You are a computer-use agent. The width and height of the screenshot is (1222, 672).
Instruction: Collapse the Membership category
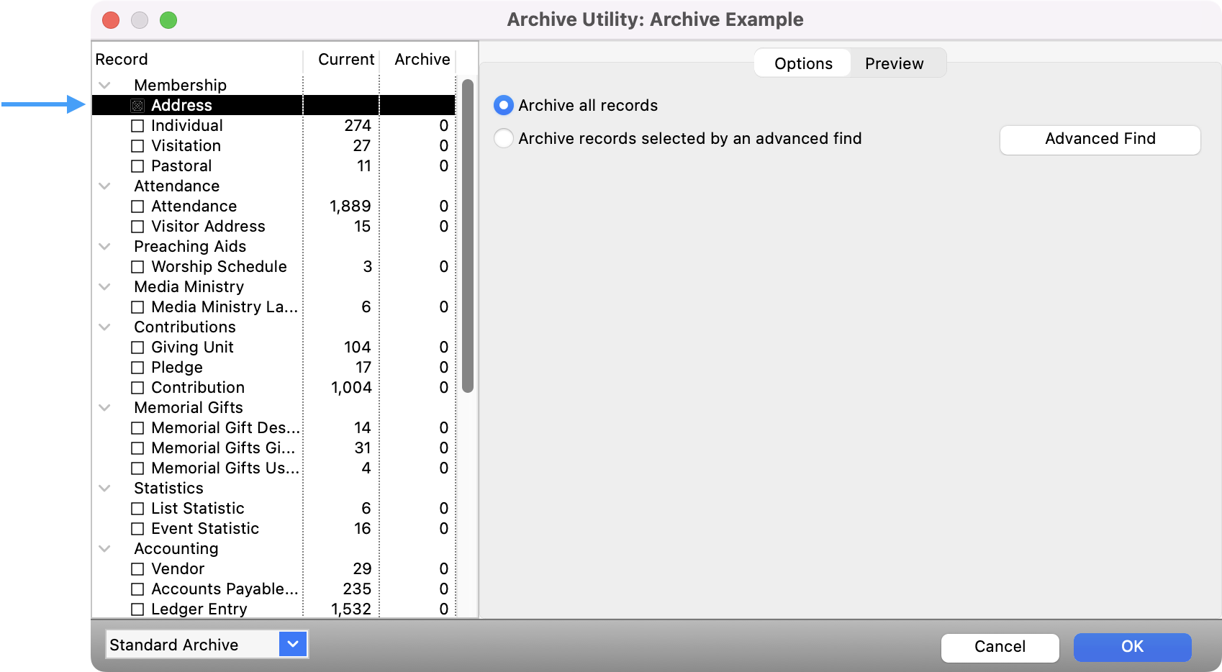pyautogui.click(x=105, y=84)
